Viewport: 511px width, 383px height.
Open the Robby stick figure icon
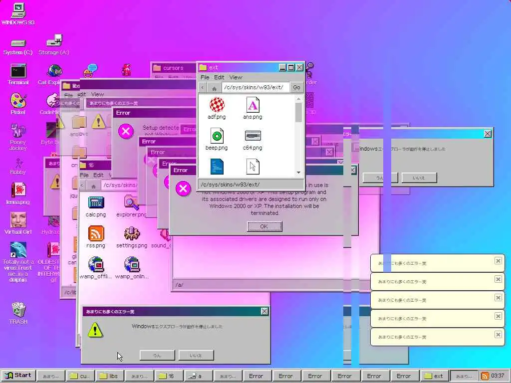point(18,167)
